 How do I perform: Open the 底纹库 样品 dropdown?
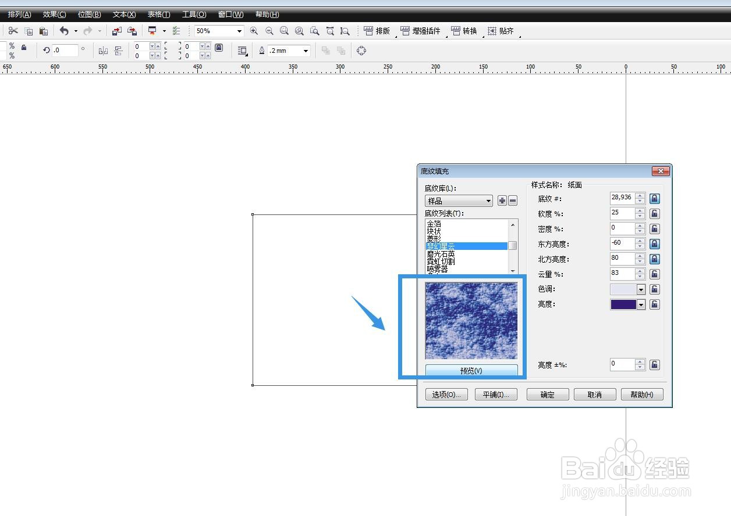[459, 201]
